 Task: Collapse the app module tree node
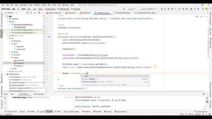[5, 16]
